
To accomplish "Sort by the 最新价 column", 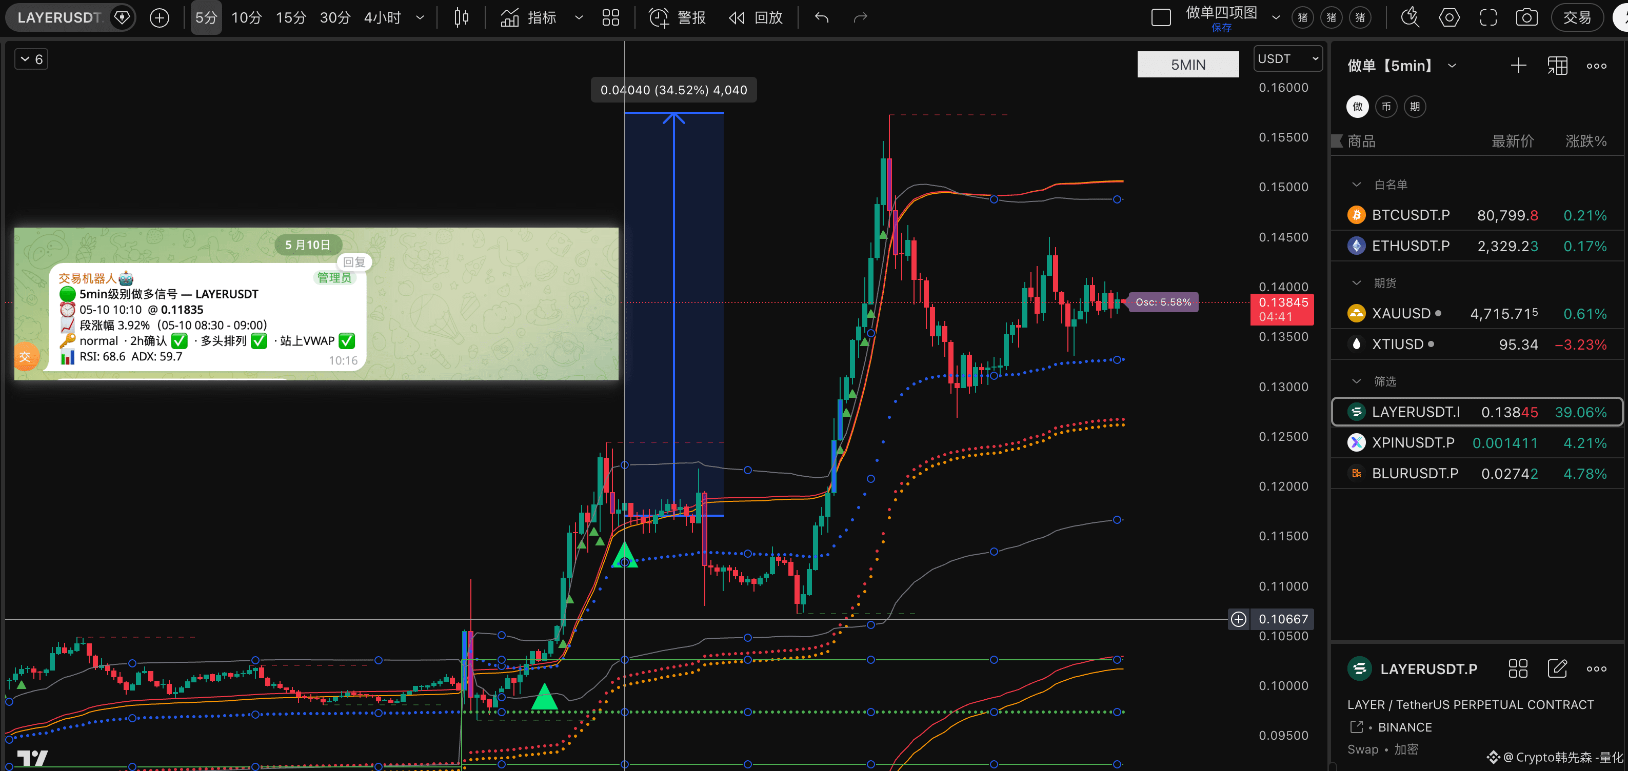I will pyautogui.click(x=1513, y=141).
